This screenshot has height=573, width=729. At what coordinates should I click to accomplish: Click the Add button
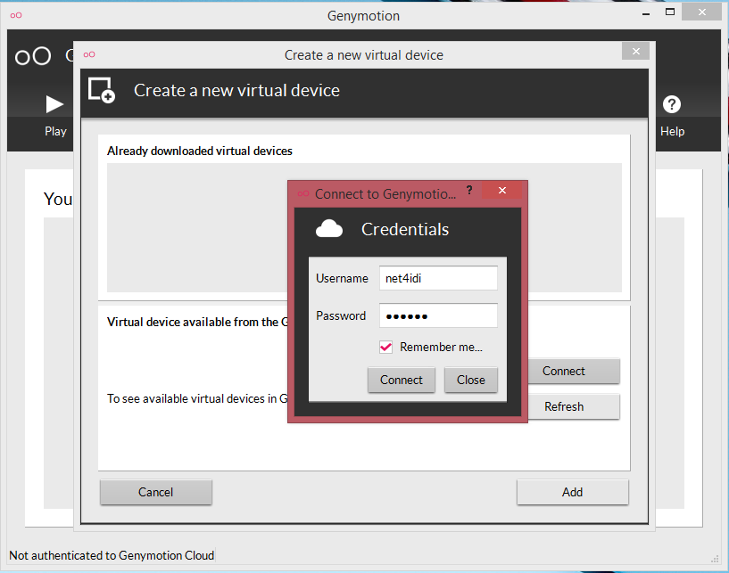point(572,492)
